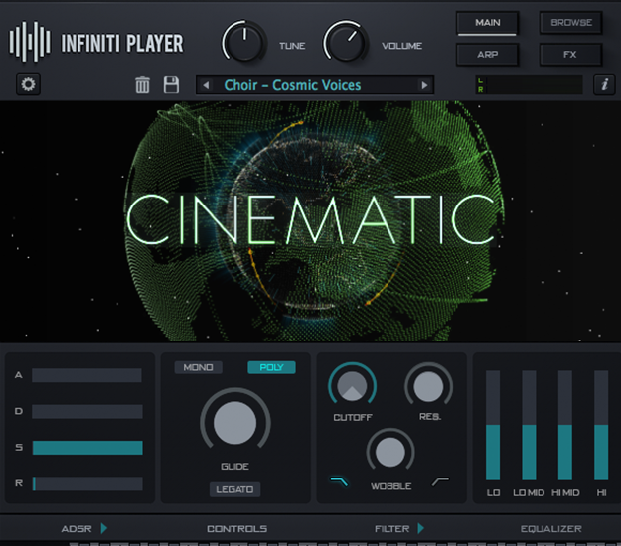Click the HI MID equalizer band slider
Screen dimensions: 621x546
pyautogui.click(x=564, y=425)
